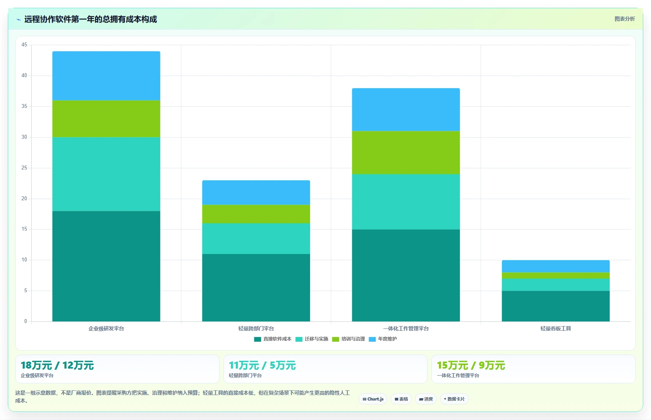
Task: Click the Chart.js chip
Action: (x=373, y=399)
